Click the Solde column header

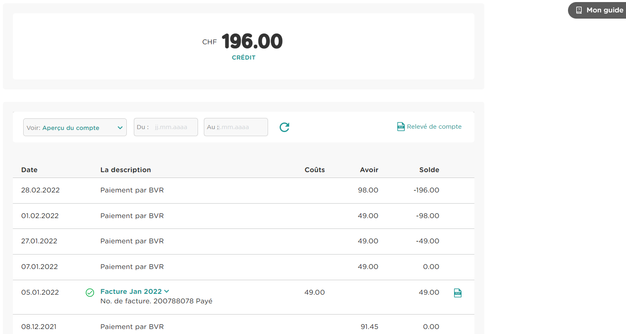pos(429,170)
